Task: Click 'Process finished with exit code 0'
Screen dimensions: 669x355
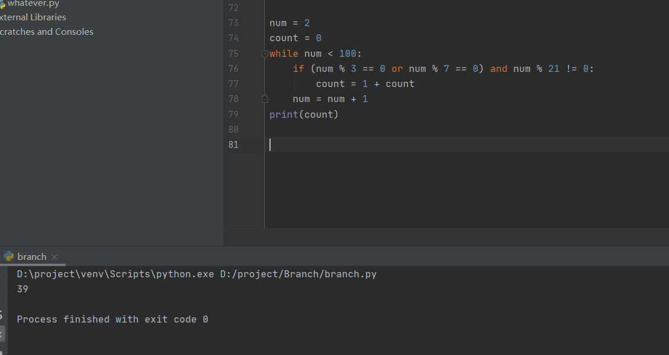Action: coord(113,320)
